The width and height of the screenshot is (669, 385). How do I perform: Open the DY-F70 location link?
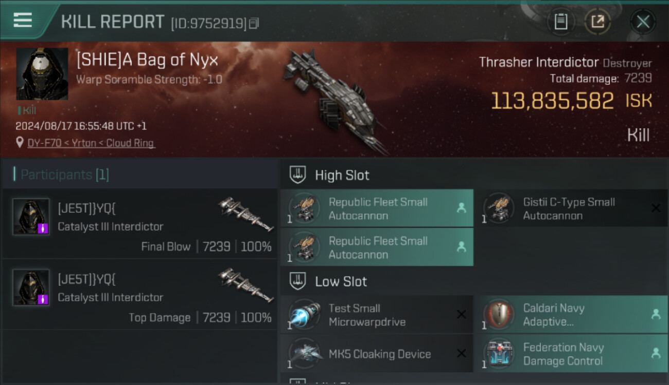tap(91, 143)
